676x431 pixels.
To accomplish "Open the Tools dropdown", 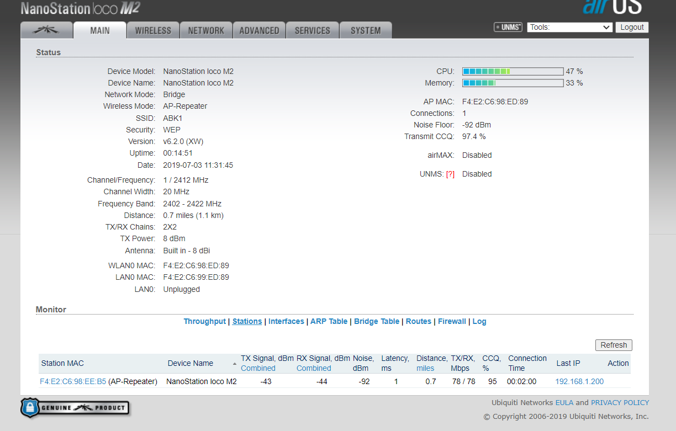I will [x=570, y=27].
